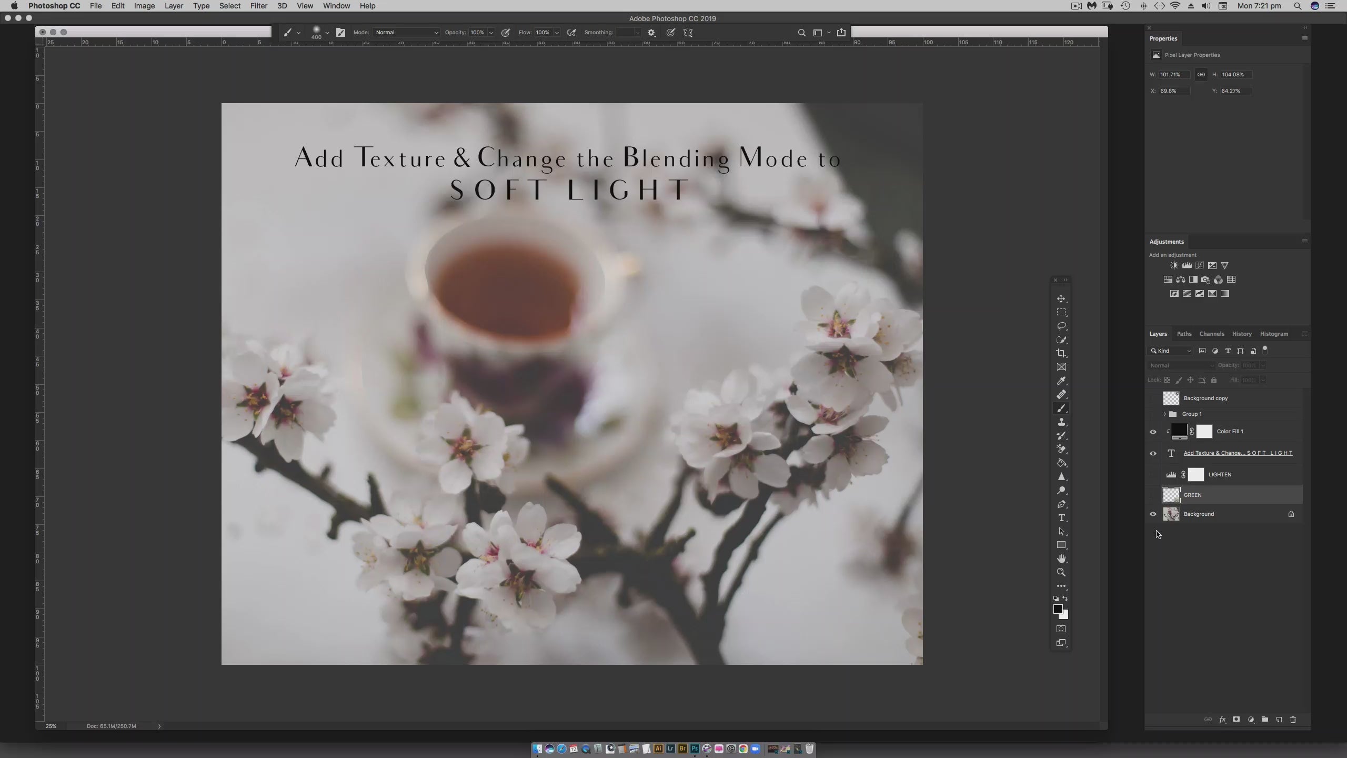This screenshot has width=1347, height=758.
Task: Click the foreground color swatch
Action: (x=1058, y=609)
